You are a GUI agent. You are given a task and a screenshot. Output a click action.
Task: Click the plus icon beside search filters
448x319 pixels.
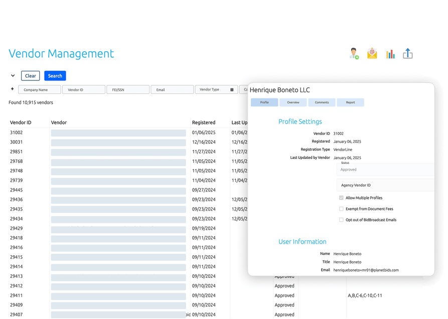[x=12, y=89]
